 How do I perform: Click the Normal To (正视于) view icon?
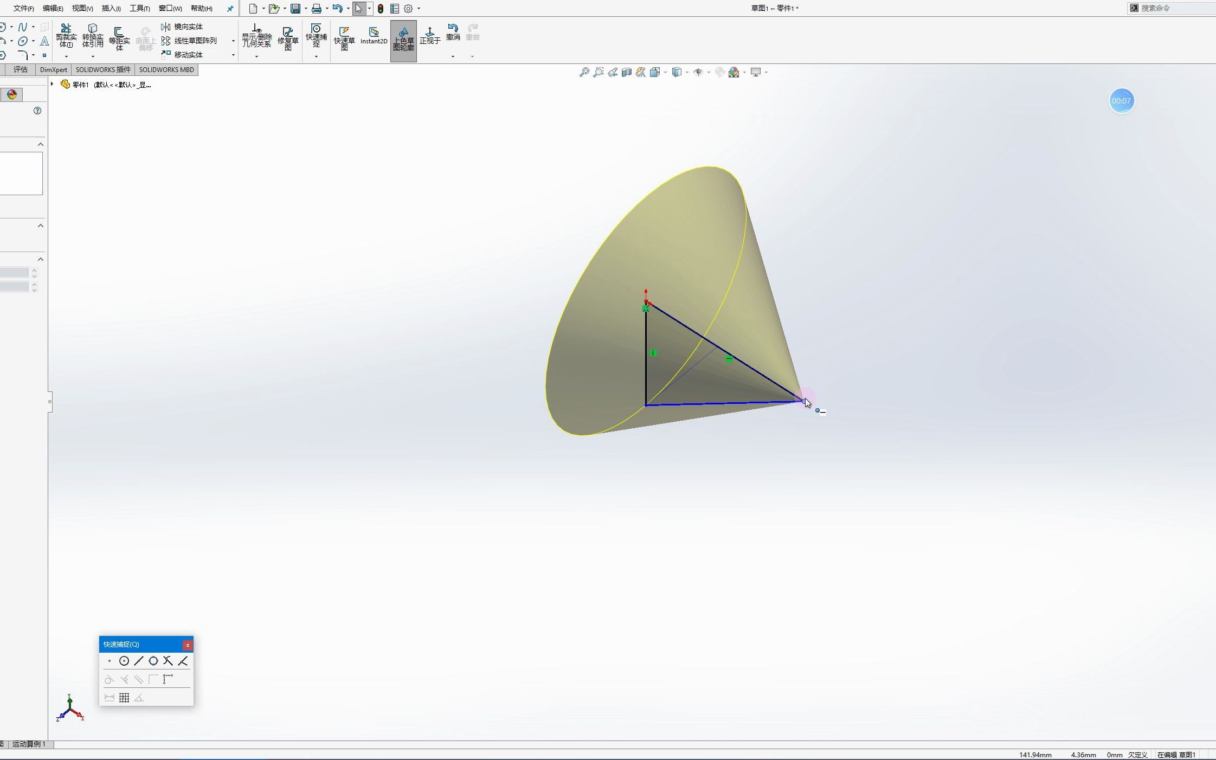[429, 35]
